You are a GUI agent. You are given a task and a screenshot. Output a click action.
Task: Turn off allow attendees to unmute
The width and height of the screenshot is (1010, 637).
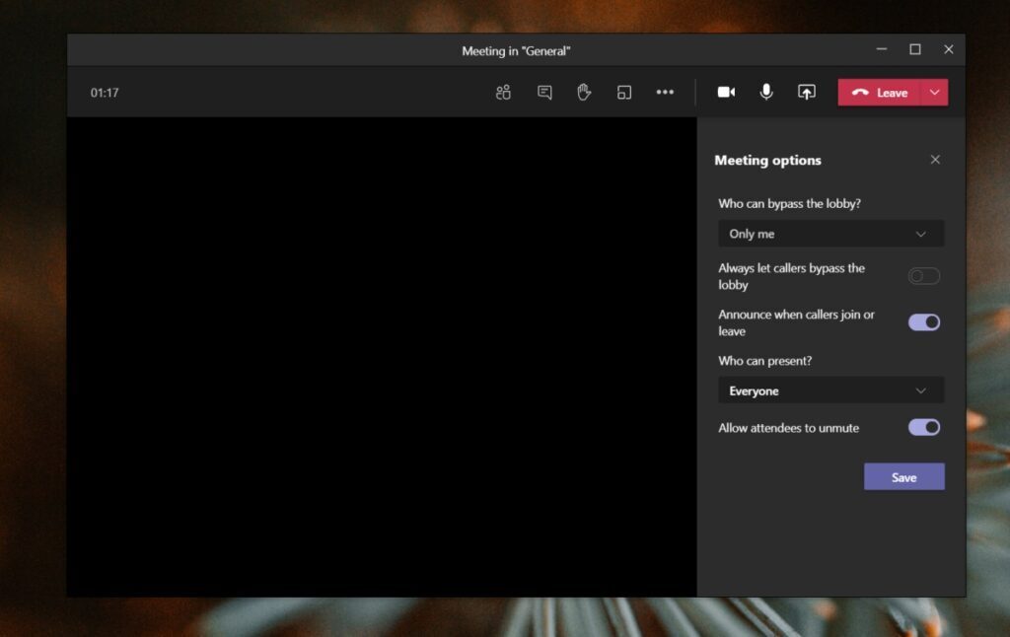(x=923, y=427)
